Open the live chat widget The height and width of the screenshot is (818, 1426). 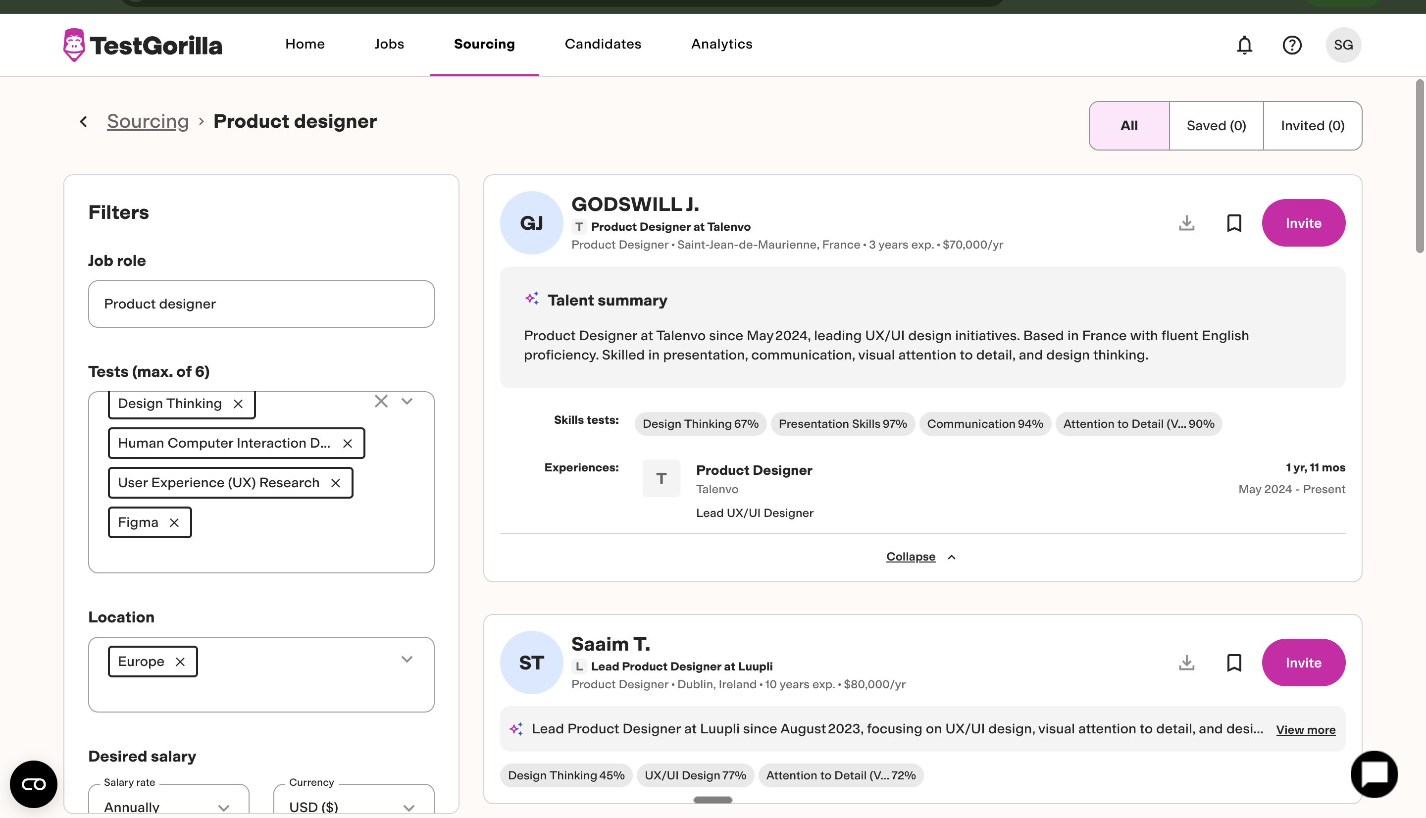[x=1374, y=774]
